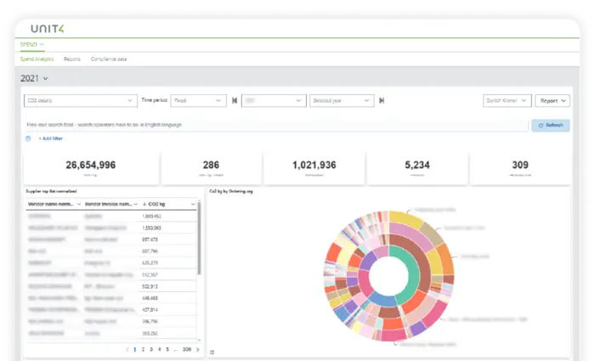Switch to the Spend Analytics tab
Screen dimensions: 595x361
tap(37, 59)
